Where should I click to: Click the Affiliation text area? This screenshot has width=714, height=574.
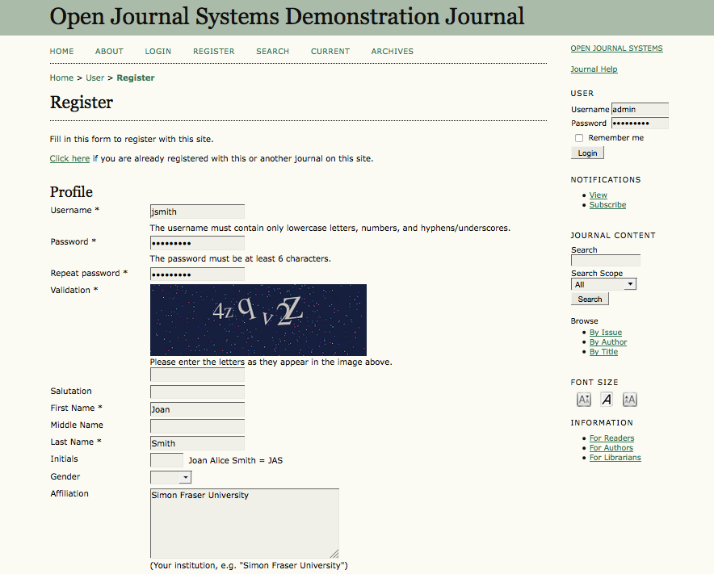[x=244, y=523]
